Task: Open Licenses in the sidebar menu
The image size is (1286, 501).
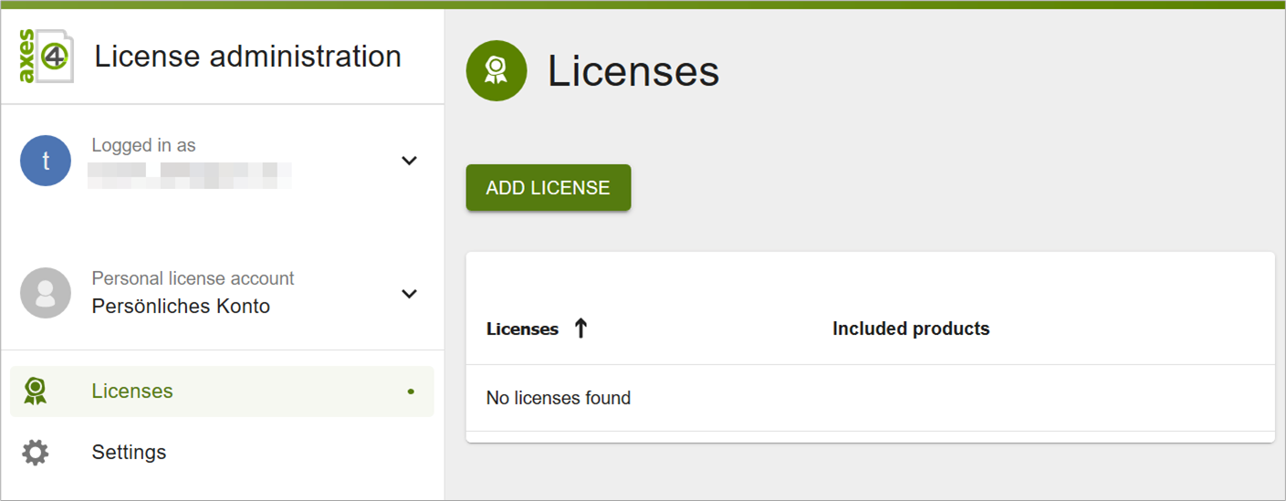Action: click(222, 391)
